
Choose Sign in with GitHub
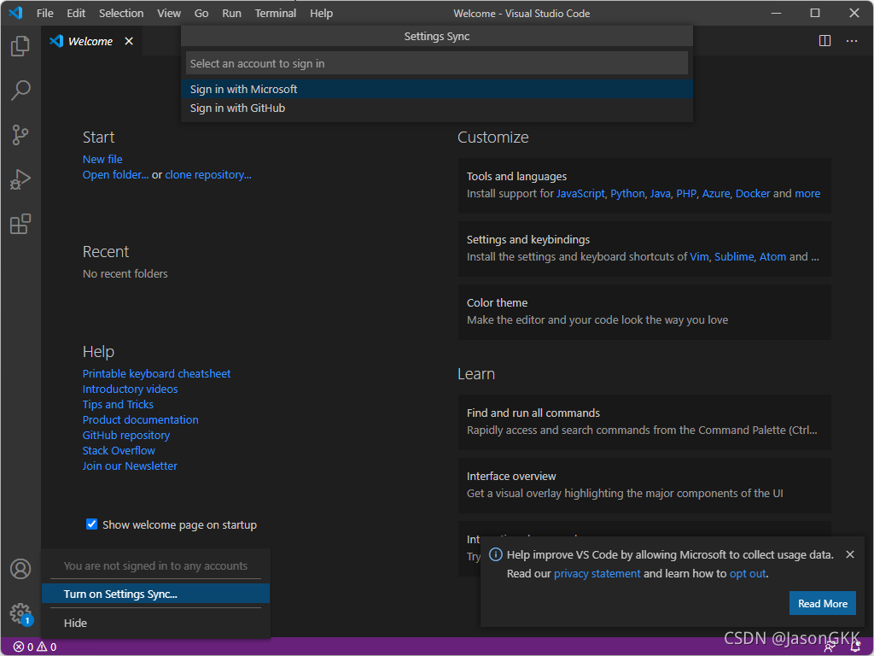point(437,108)
